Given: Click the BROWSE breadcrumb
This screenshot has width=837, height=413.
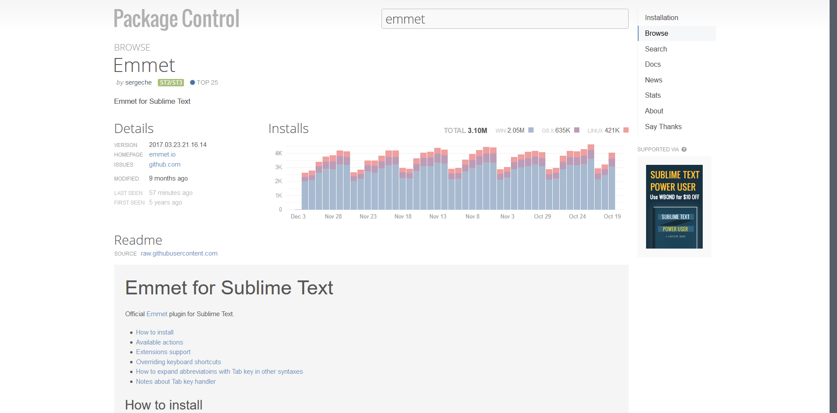Looking at the screenshot, I should [x=132, y=47].
